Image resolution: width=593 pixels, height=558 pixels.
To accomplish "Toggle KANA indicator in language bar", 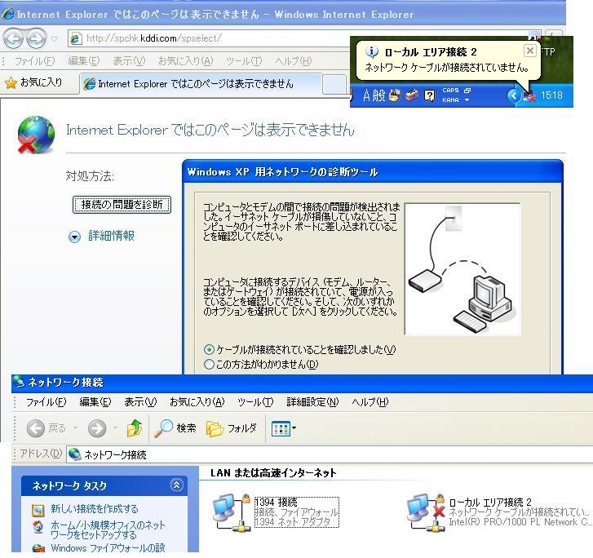I will (450, 100).
